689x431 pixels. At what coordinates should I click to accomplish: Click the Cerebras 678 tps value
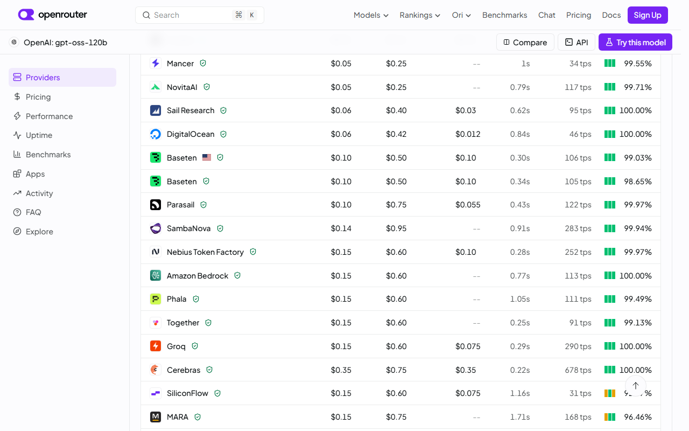pyautogui.click(x=578, y=370)
